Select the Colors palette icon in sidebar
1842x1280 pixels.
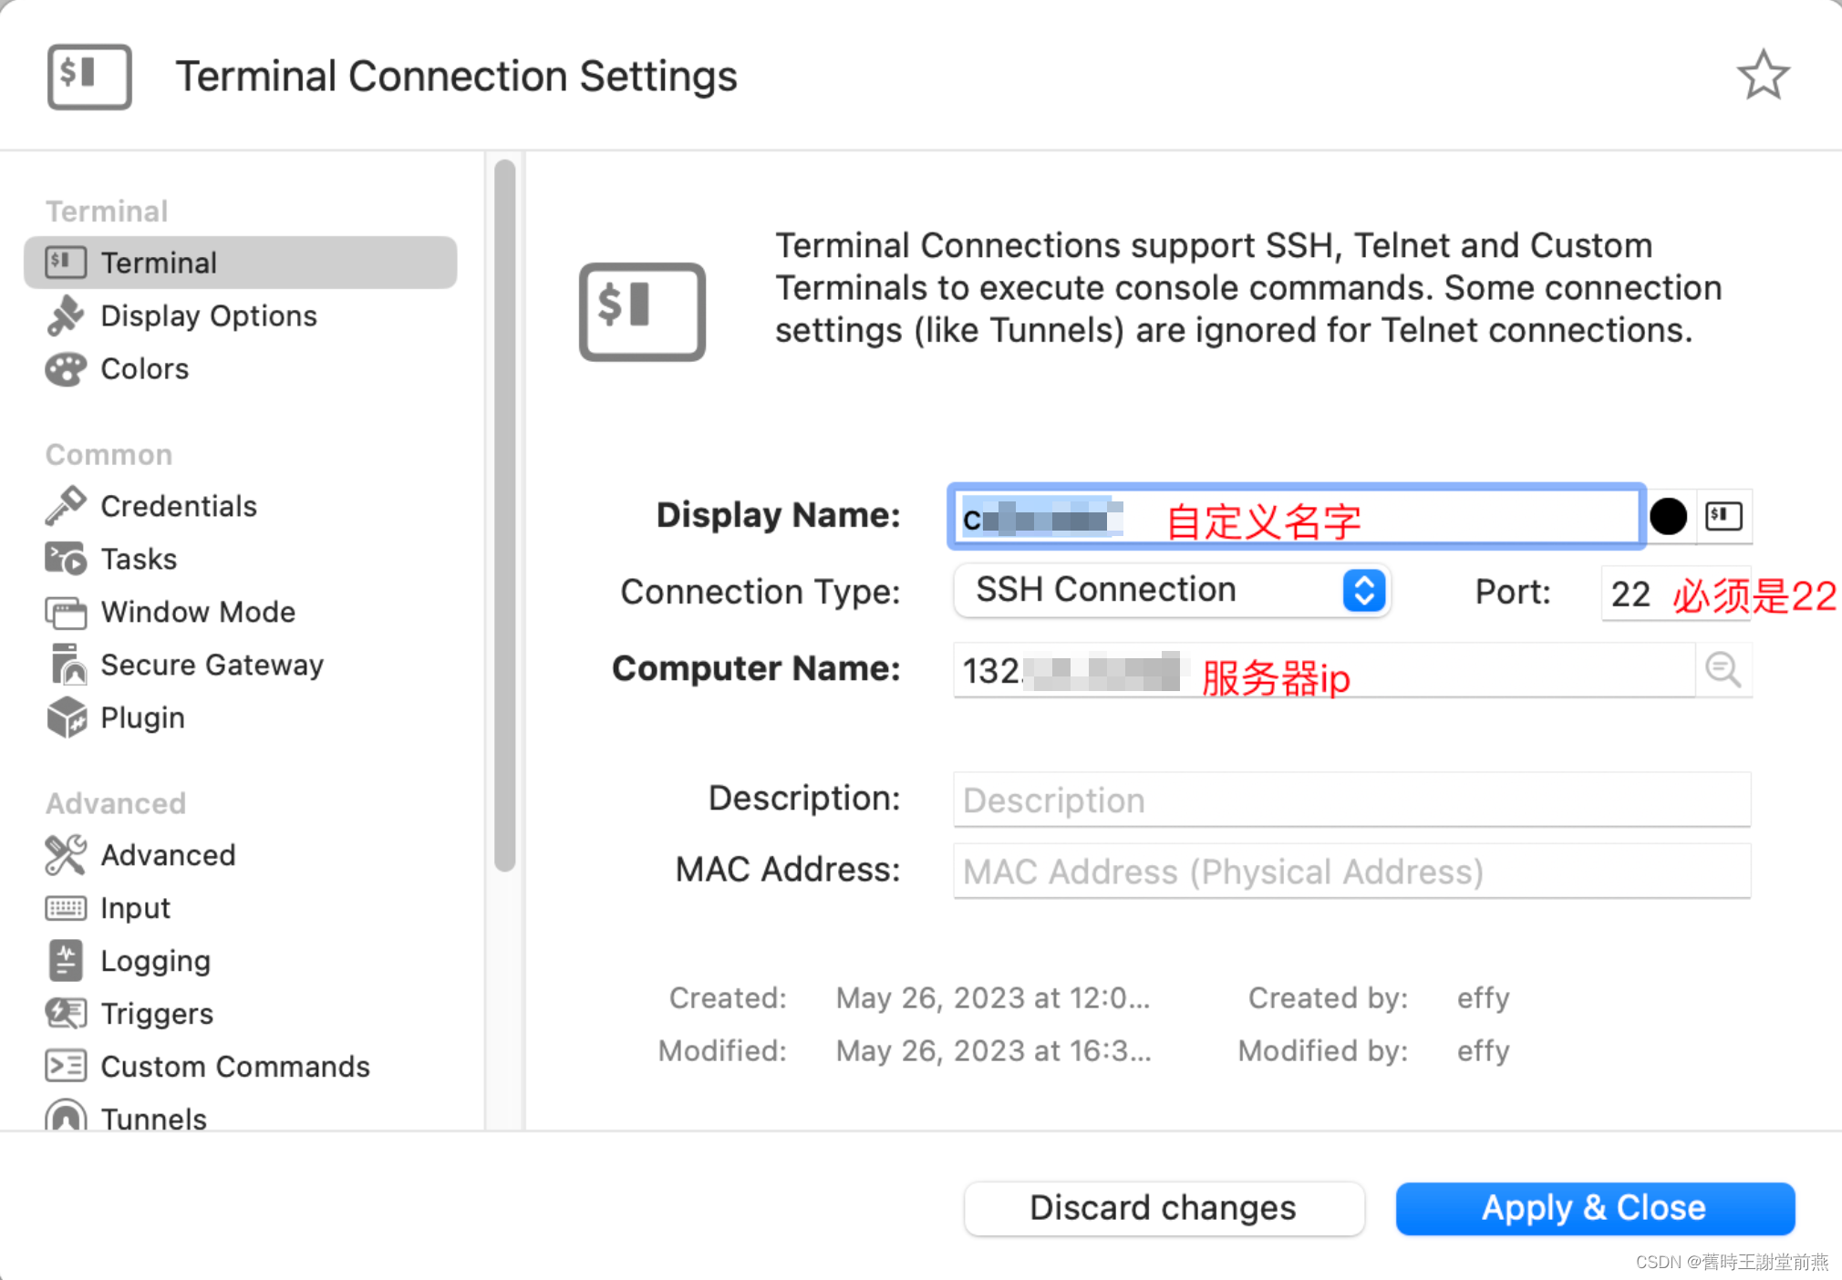coord(64,369)
